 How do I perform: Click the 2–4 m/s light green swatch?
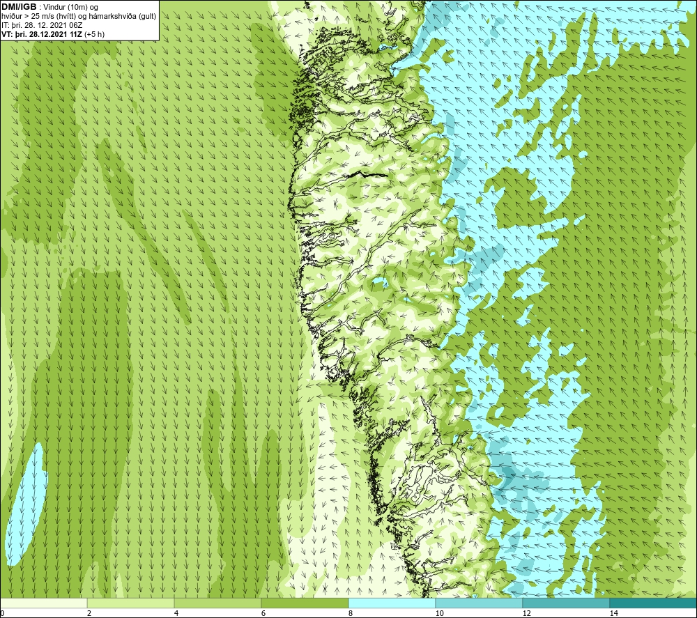click(x=131, y=603)
